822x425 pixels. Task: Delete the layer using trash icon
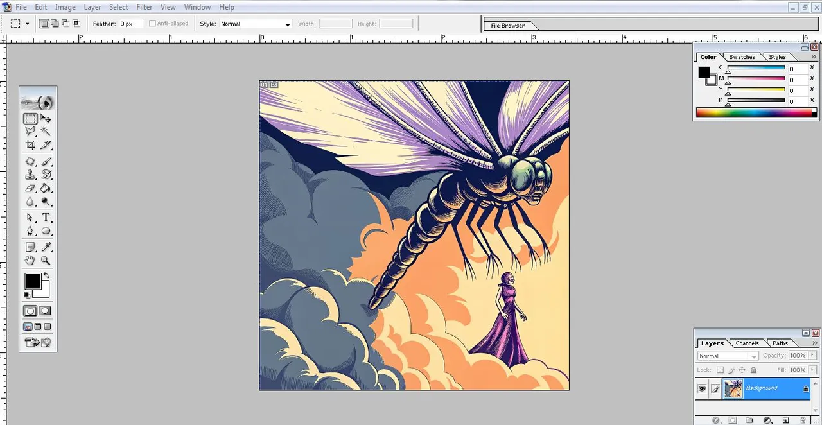(803, 421)
